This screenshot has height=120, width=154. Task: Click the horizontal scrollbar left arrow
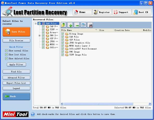point(62,104)
